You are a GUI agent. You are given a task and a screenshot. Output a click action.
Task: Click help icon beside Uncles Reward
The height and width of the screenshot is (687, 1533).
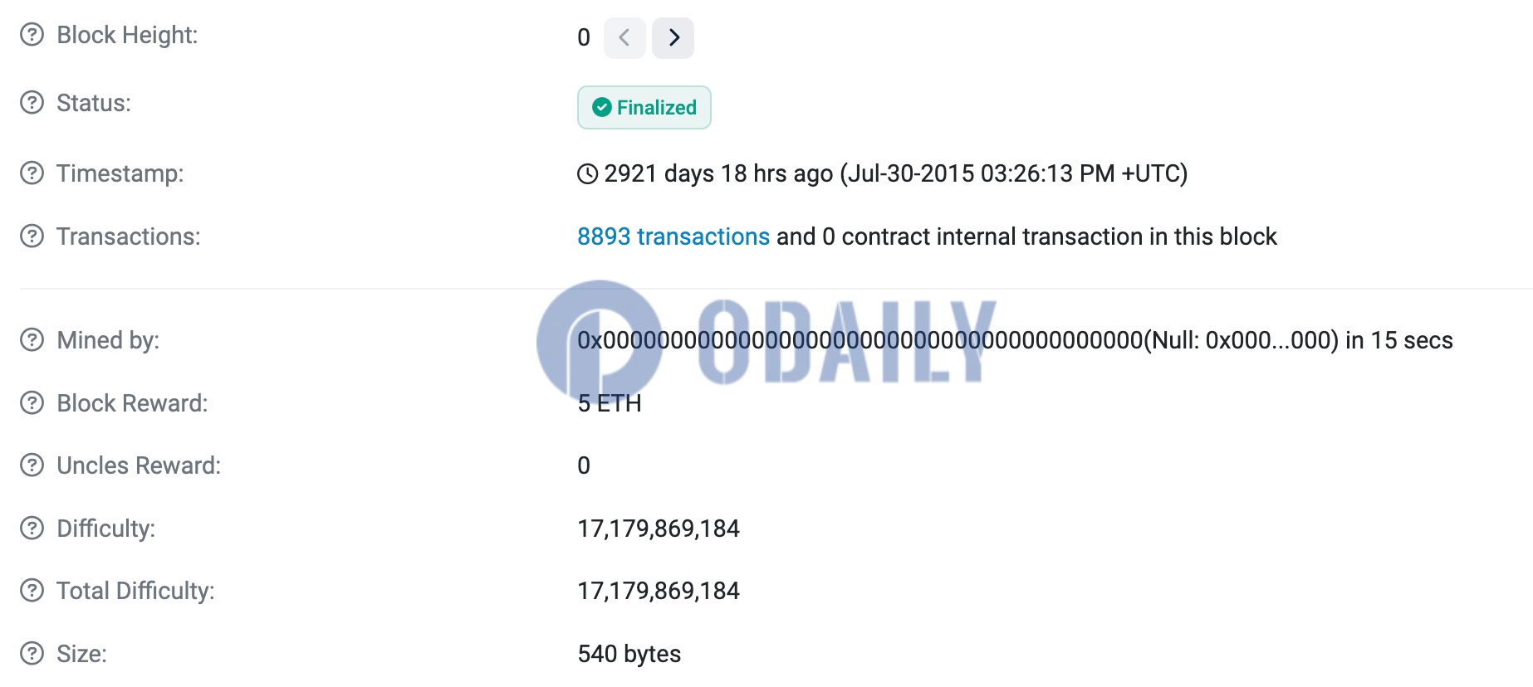coord(32,465)
